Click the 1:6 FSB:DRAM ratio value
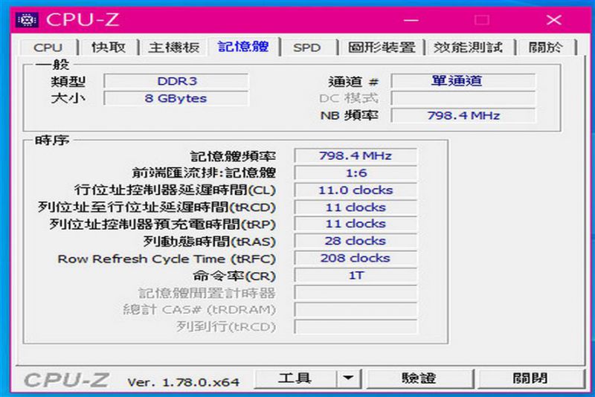595x397 pixels. pyautogui.click(x=356, y=173)
